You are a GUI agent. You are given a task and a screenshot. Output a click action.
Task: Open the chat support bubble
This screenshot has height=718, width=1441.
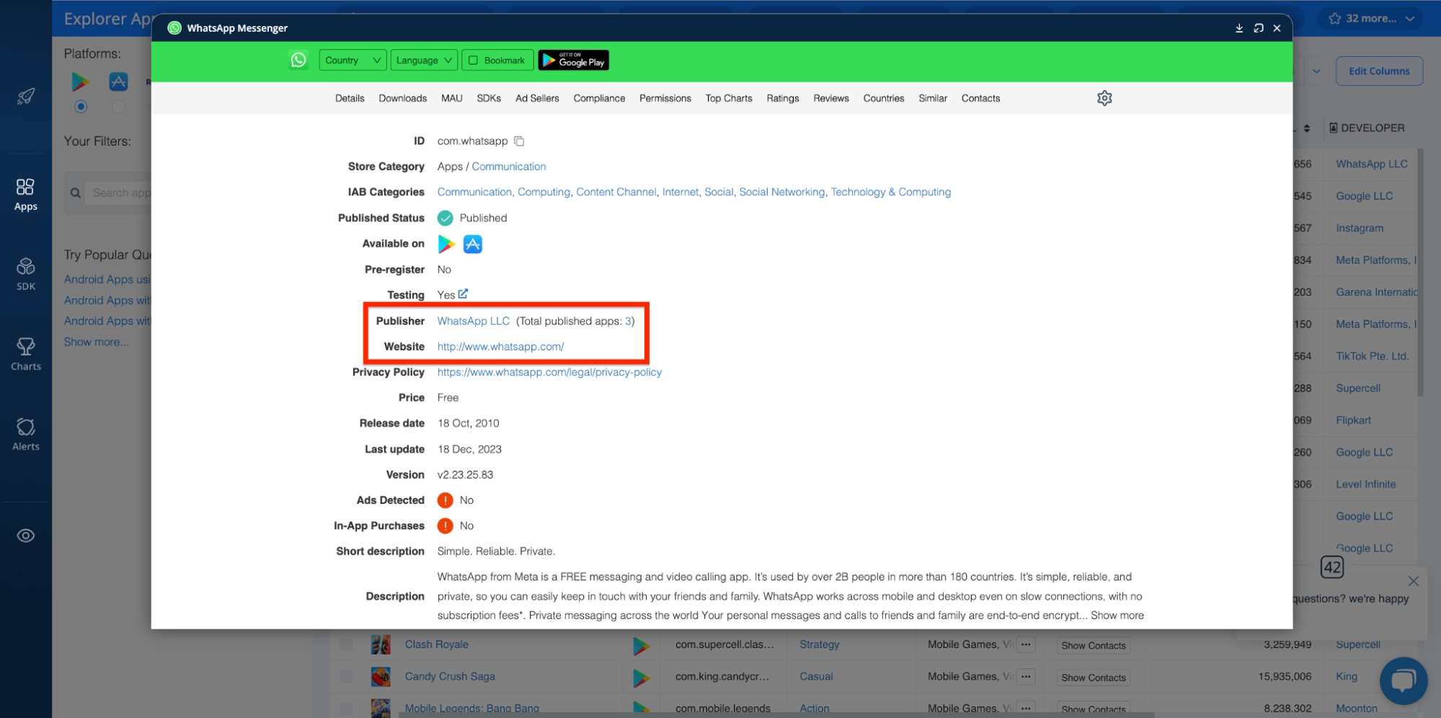1403,681
